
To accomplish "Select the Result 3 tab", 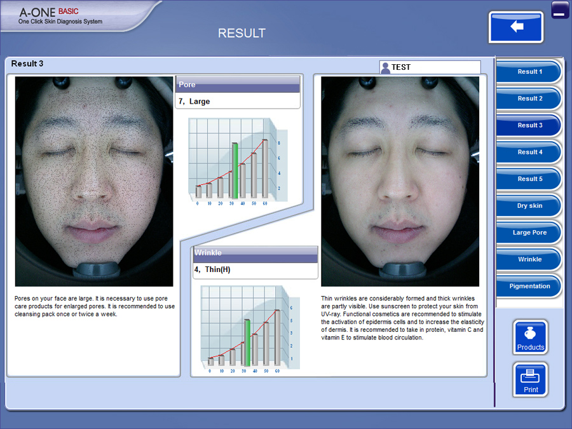I will (529, 125).
